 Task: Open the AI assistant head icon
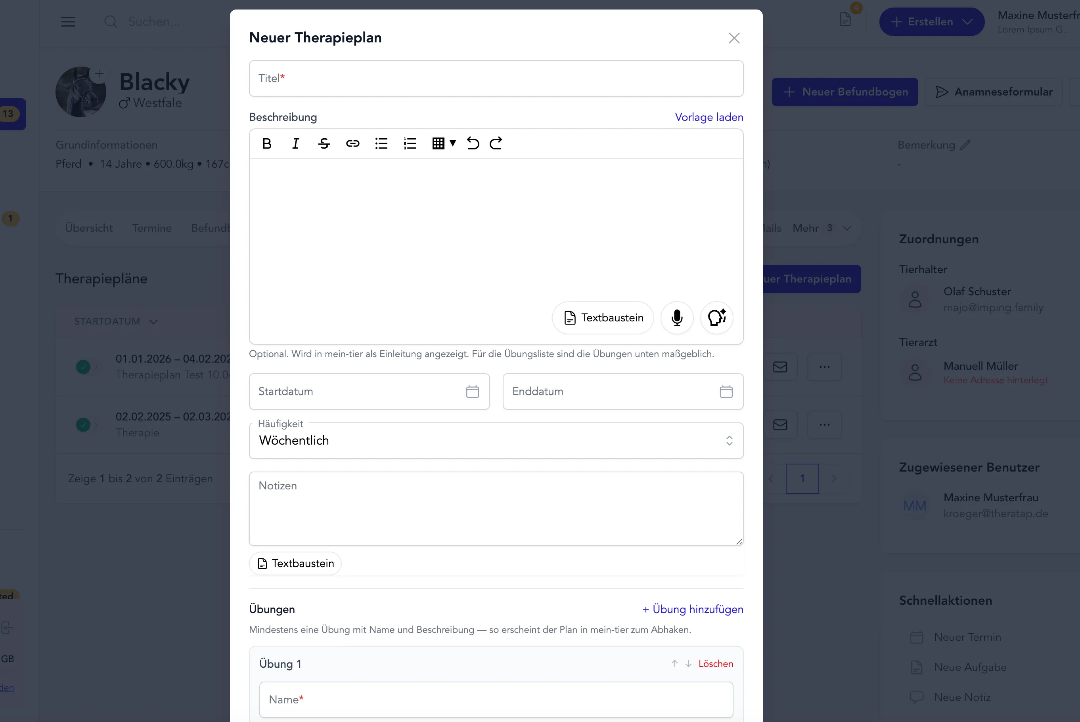tap(716, 318)
